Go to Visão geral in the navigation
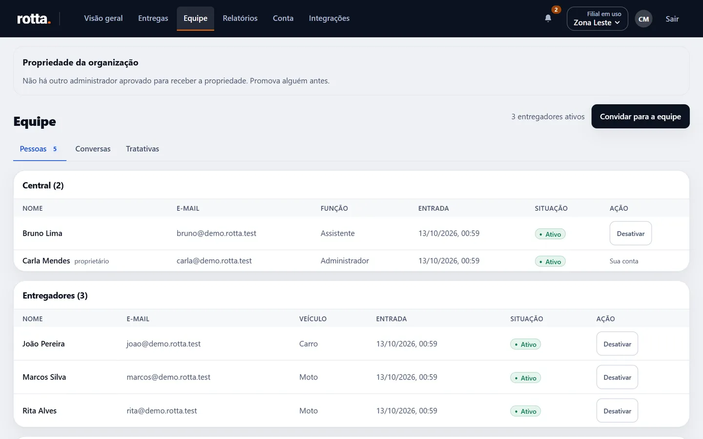703x439 pixels. click(103, 18)
